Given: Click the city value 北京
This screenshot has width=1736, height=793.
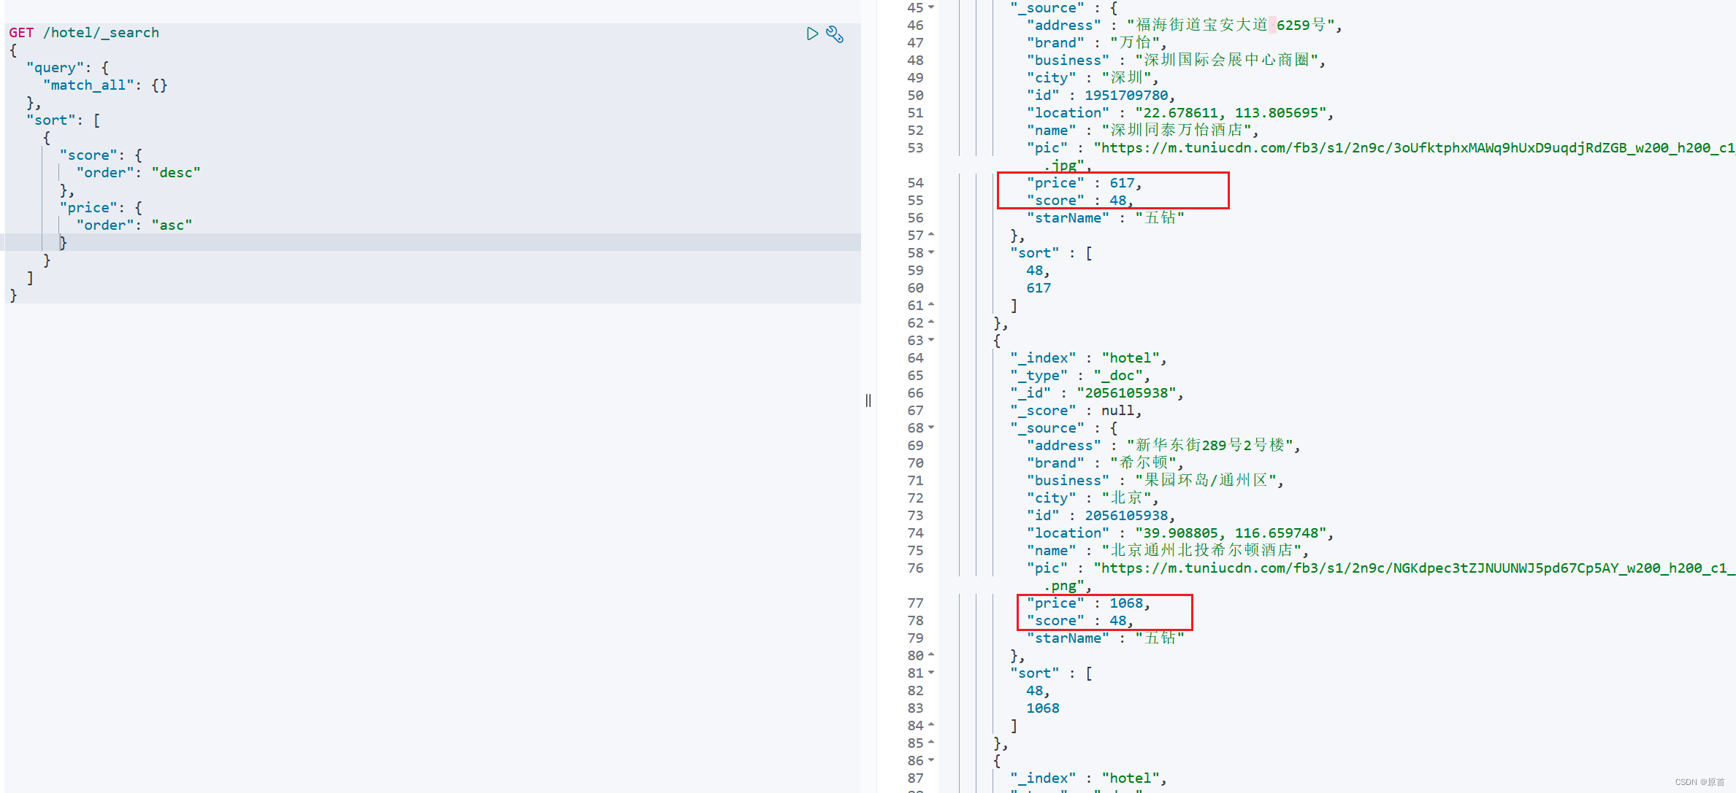Looking at the screenshot, I should [x=1126, y=498].
